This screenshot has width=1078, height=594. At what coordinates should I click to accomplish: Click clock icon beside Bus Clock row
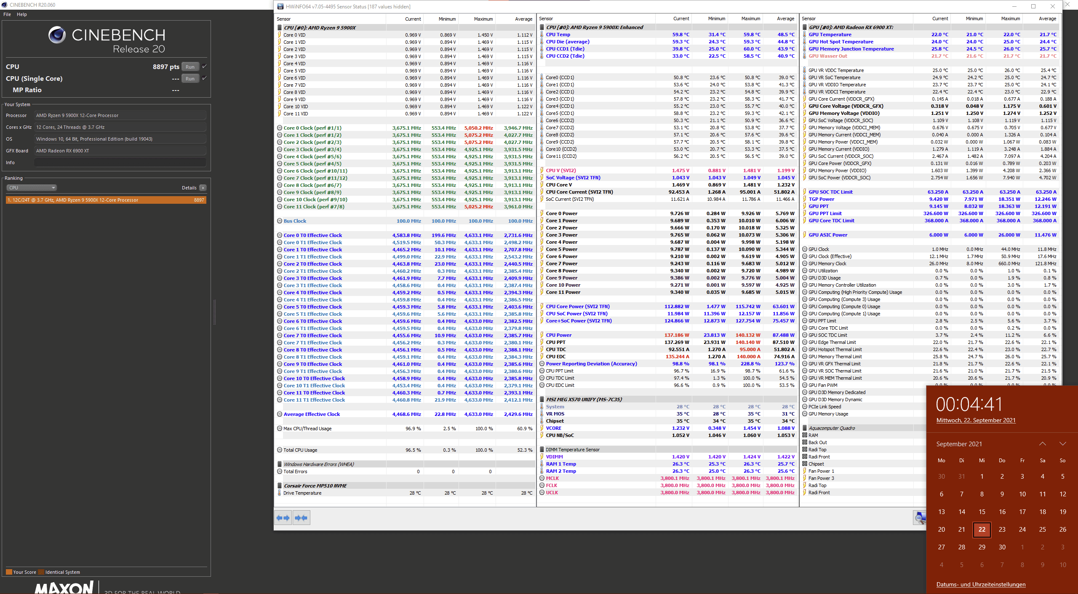point(280,221)
